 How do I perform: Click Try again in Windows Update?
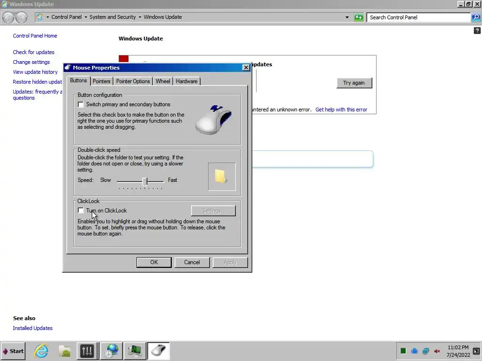click(x=354, y=83)
